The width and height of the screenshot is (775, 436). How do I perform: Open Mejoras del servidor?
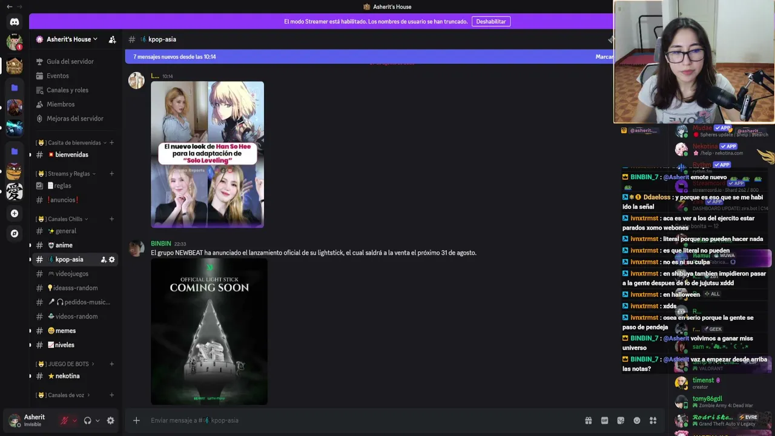pyautogui.click(x=74, y=119)
